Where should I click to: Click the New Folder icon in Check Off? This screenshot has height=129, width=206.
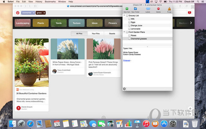pyautogui.click(x=135, y=8)
